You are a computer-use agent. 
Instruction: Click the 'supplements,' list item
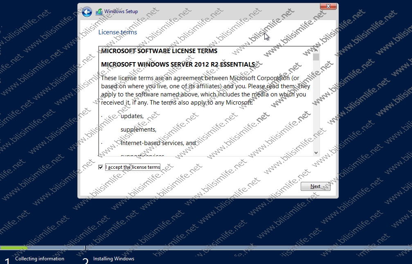[x=138, y=130]
